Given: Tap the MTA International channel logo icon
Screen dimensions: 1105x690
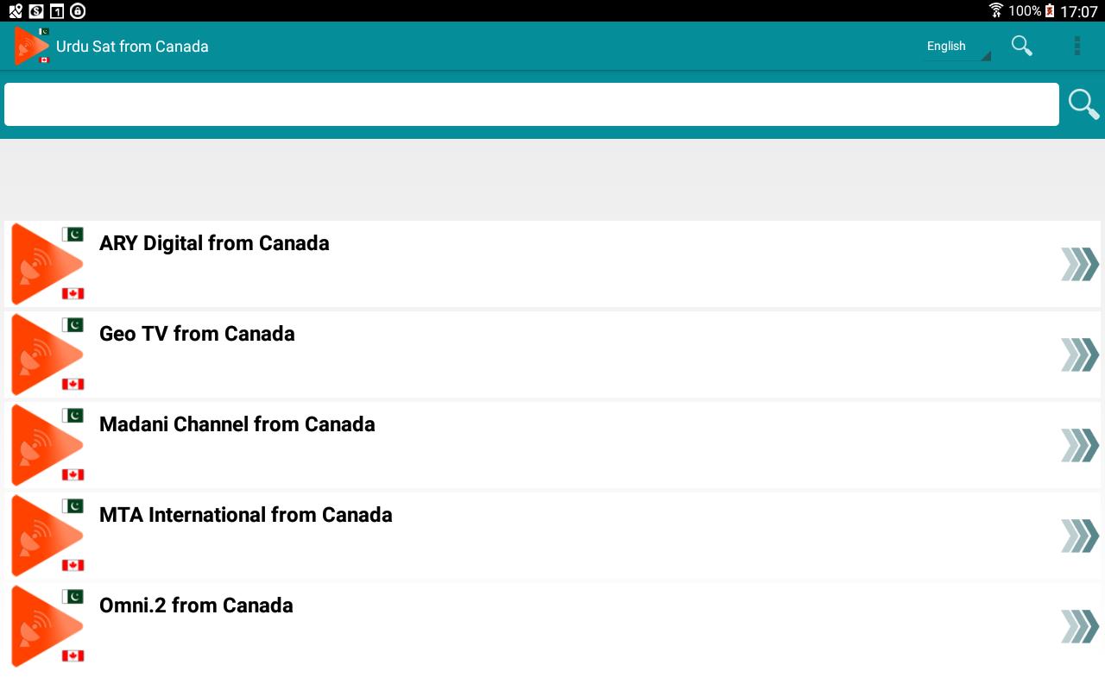Looking at the screenshot, I should (x=47, y=536).
